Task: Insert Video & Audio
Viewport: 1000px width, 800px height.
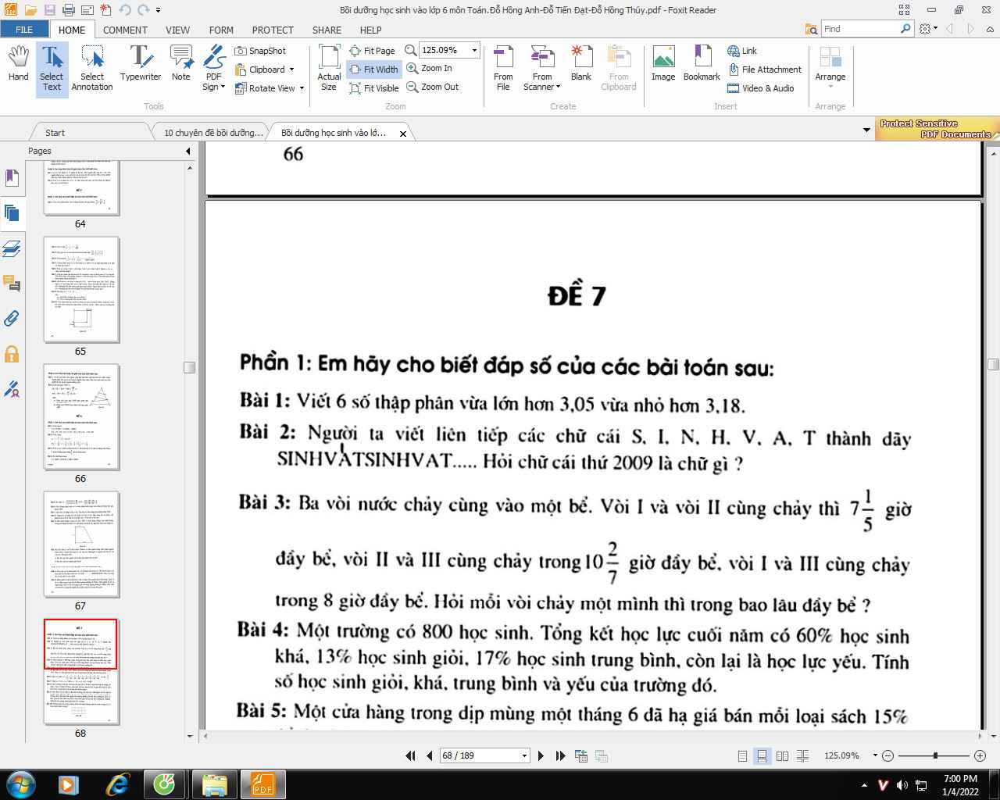Action: [x=761, y=88]
